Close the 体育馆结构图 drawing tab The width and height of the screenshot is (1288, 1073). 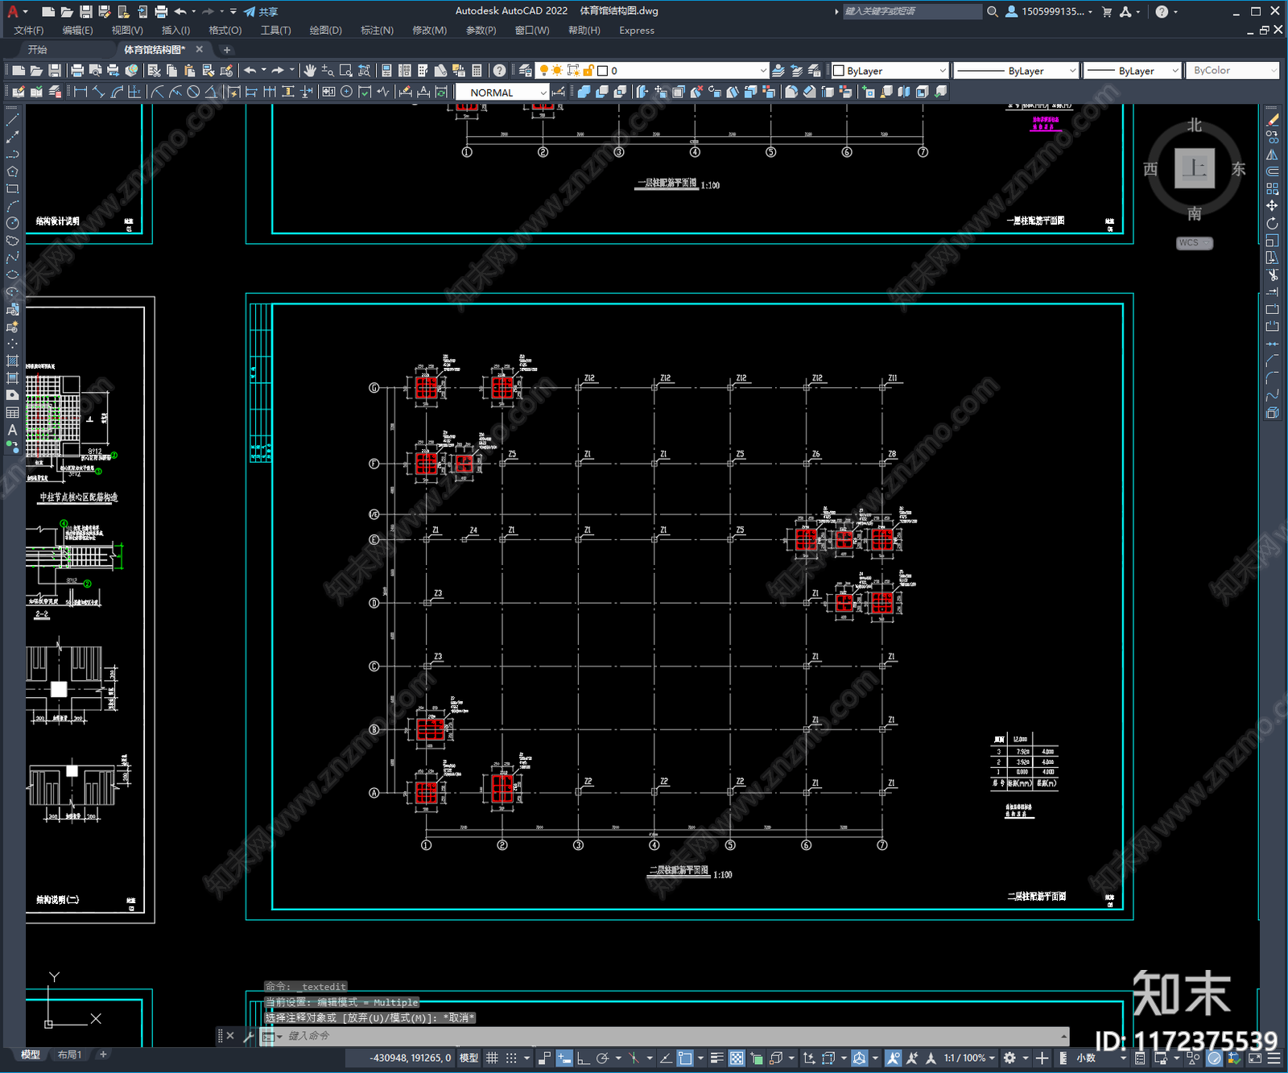point(200,50)
